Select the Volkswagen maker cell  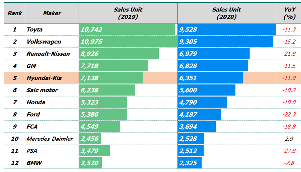44,41
